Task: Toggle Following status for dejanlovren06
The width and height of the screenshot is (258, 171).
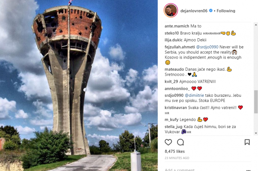Action: 226,11
